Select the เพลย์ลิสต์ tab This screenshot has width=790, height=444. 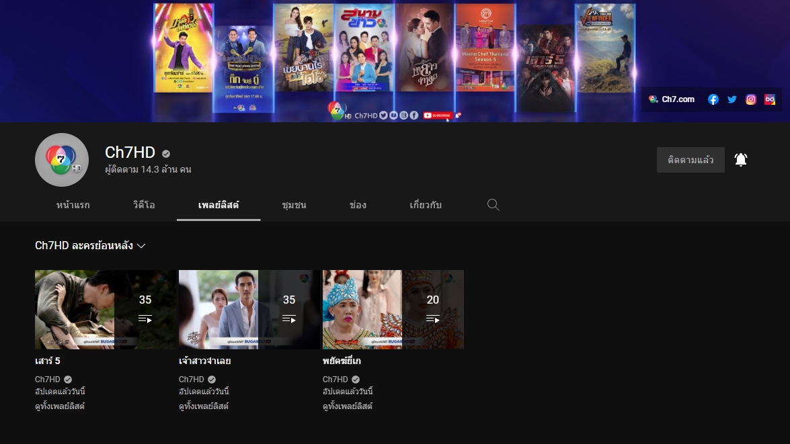pyautogui.click(x=219, y=205)
